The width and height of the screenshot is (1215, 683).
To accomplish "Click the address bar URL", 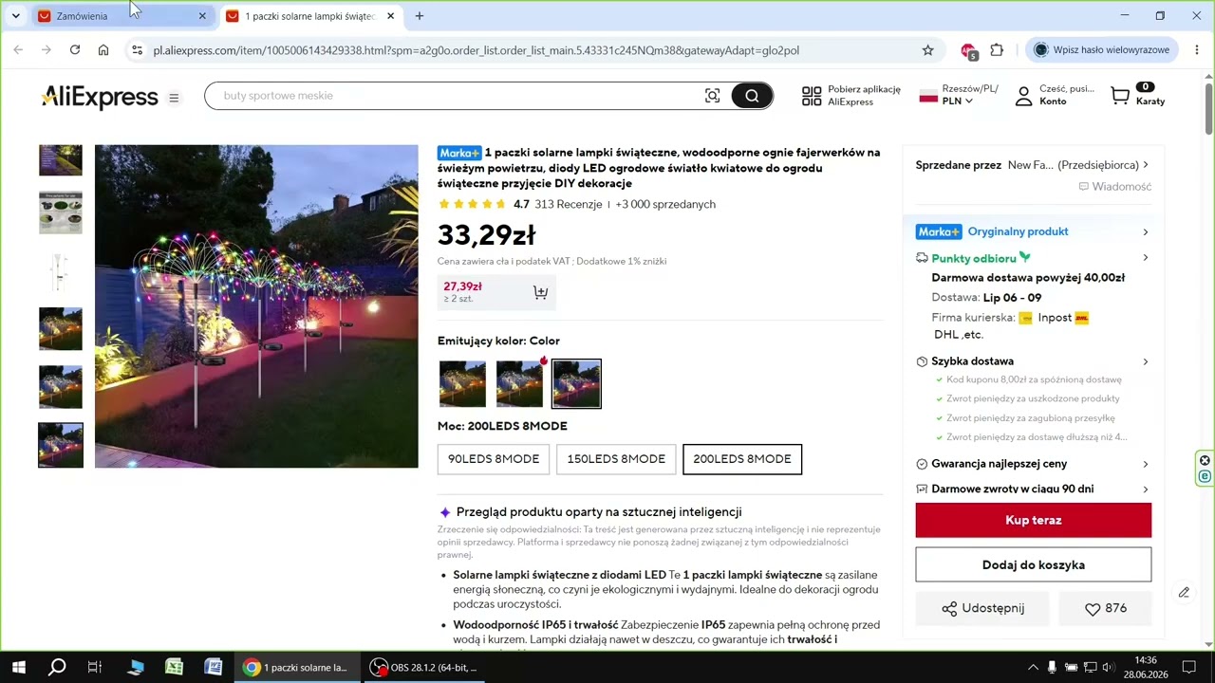I will tap(476, 50).
